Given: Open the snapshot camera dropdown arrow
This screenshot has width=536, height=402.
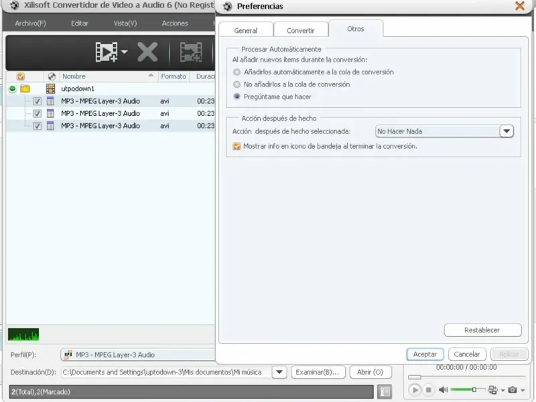Looking at the screenshot, I should [523, 391].
